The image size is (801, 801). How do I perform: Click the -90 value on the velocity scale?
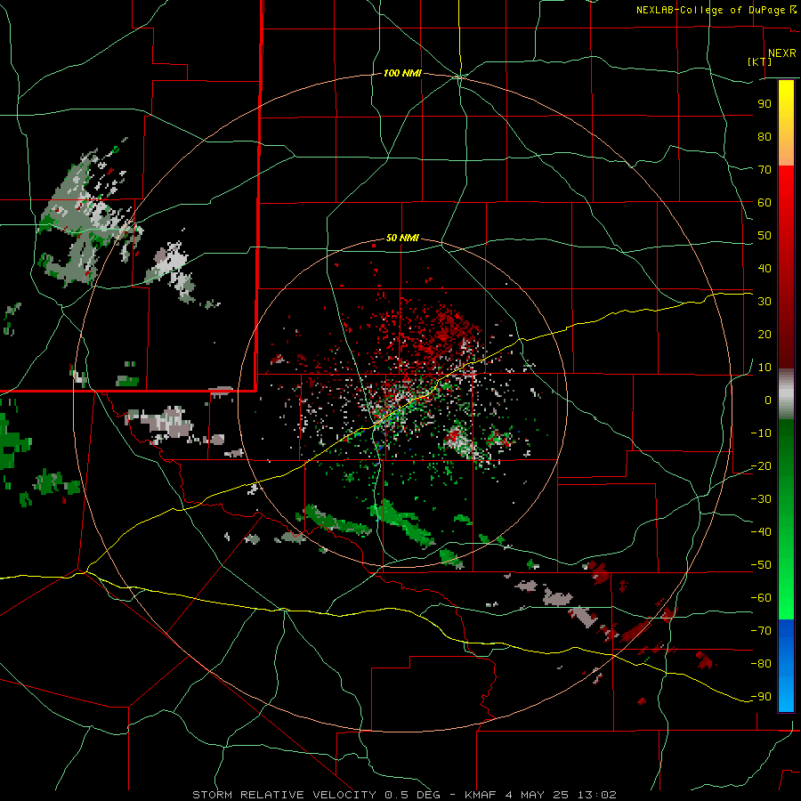coord(761,696)
